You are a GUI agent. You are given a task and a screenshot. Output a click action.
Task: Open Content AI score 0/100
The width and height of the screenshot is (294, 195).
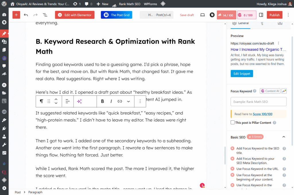[x=247, y=15]
